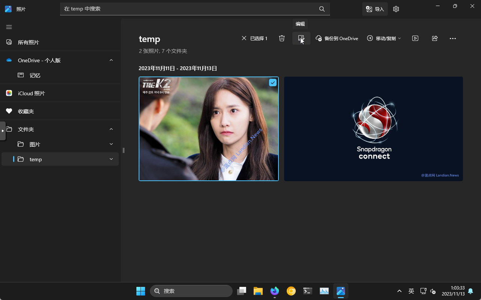The height and width of the screenshot is (300, 481).
Task: Start slideshow using the play icon
Action: (415, 38)
